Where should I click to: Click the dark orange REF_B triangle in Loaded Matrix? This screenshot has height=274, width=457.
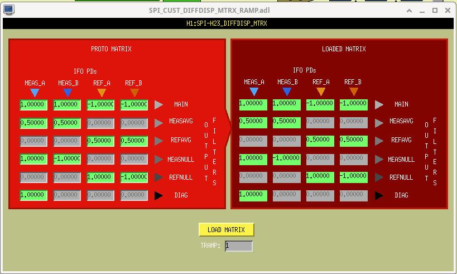click(354, 92)
